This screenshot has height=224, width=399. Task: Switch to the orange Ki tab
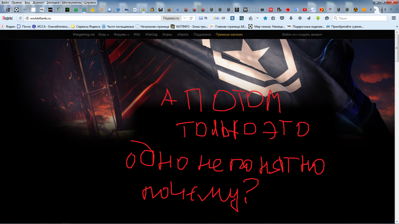pos(322,10)
